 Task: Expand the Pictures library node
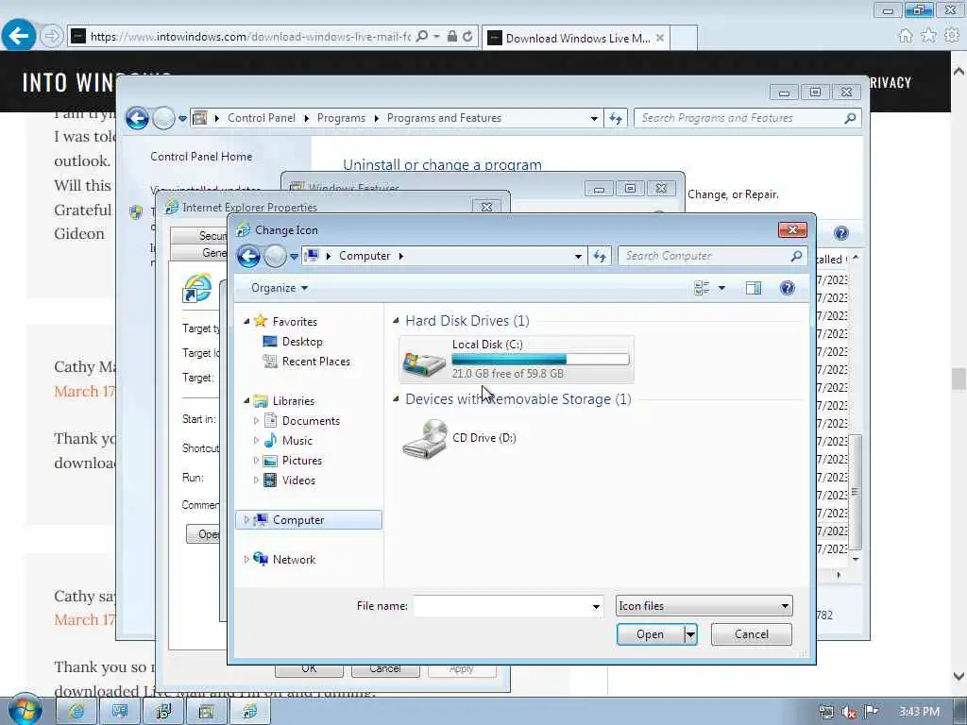(256, 461)
